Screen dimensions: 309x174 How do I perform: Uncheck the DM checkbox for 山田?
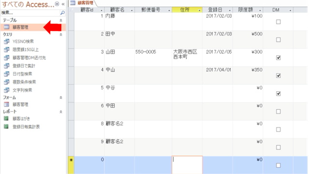[278, 58]
